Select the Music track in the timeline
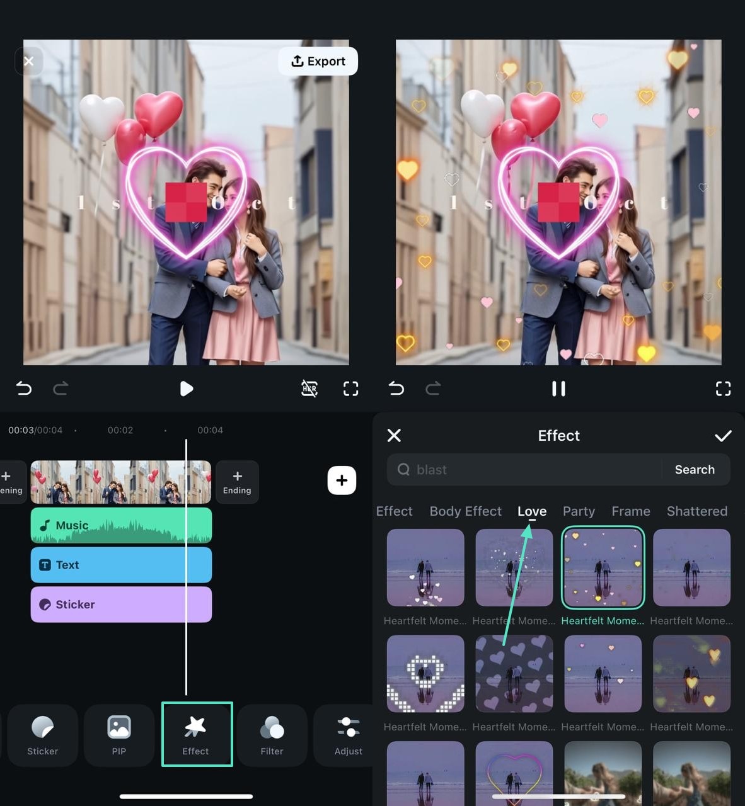This screenshot has height=806, width=745. coord(121,525)
